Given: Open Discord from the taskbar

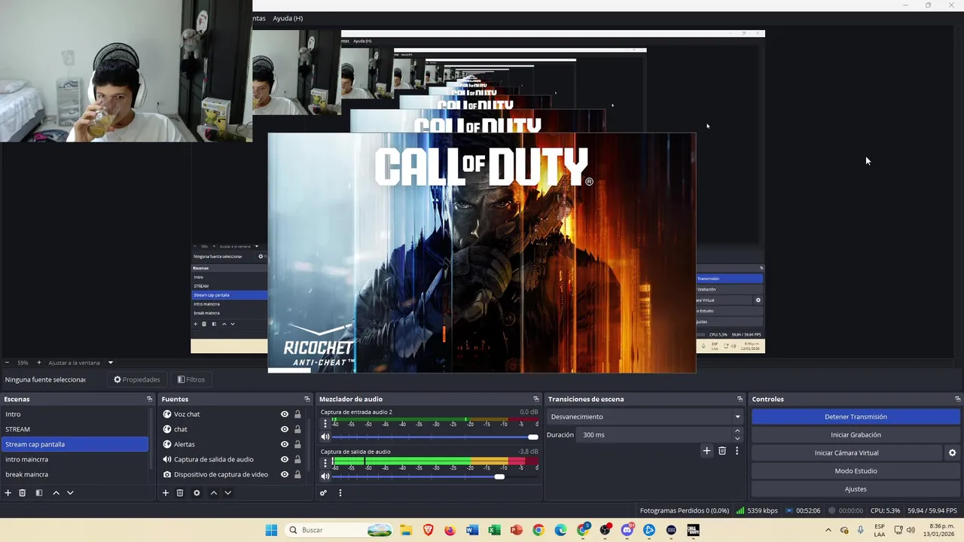Looking at the screenshot, I should click(x=627, y=530).
